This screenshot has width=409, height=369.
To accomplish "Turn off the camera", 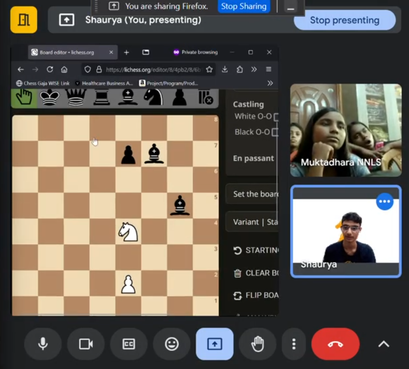I will pyautogui.click(x=86, y=344).
